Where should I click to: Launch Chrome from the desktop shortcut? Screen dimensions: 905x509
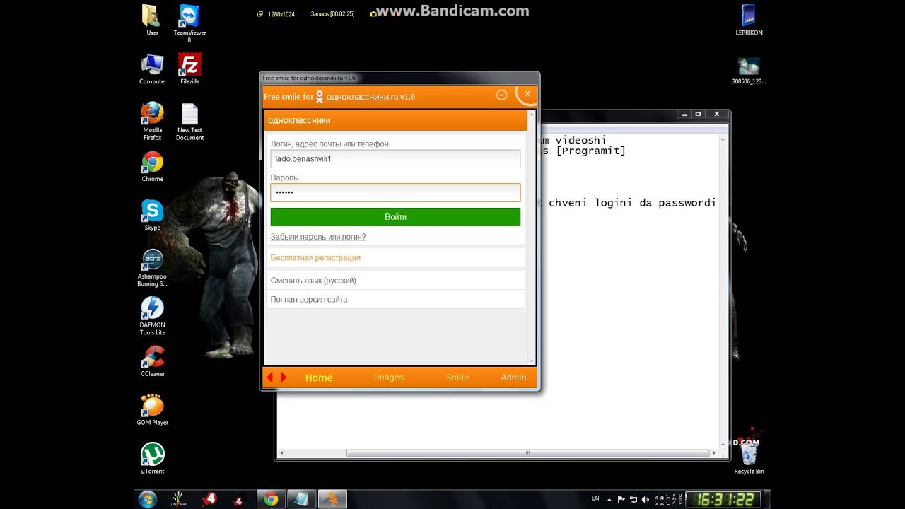pos(152,167)
